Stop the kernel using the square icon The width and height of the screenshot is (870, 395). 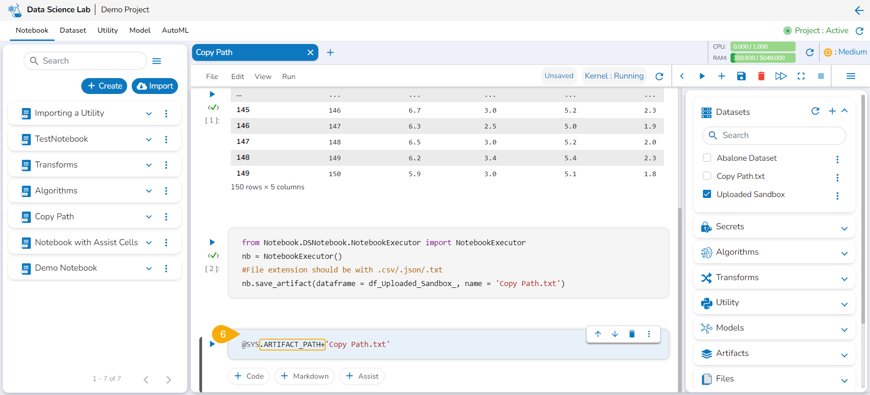821,76
